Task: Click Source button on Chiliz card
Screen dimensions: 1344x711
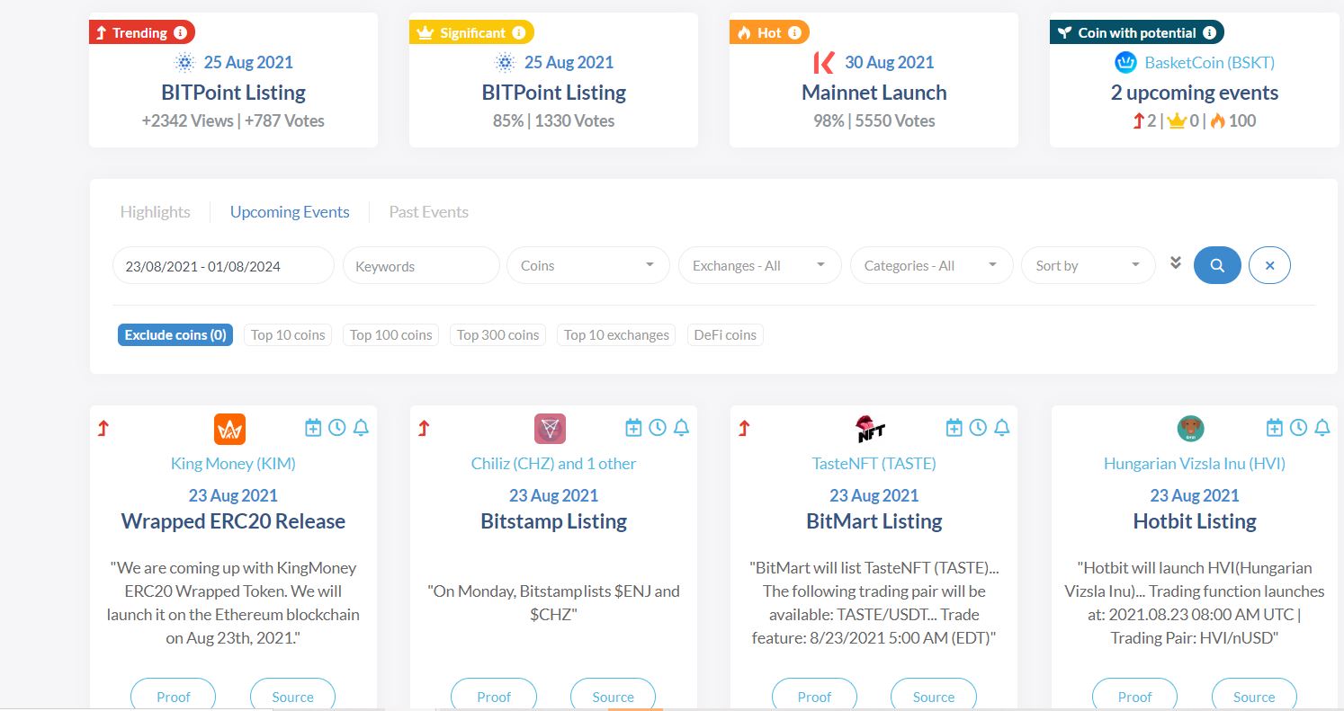Action: click(614, 696)
